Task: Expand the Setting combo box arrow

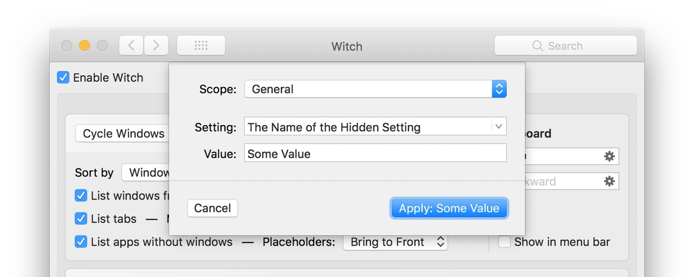Action: click(499, 127)
